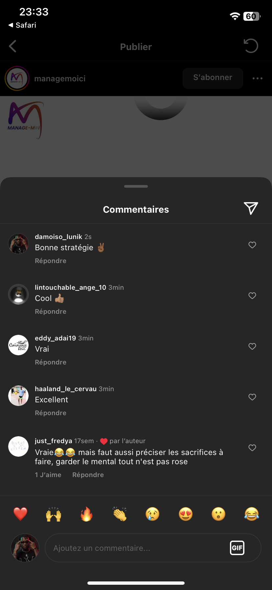Tap the back chevron arrow
The width and height of the screenshot is (272, 590).
[x=13, y=46]
